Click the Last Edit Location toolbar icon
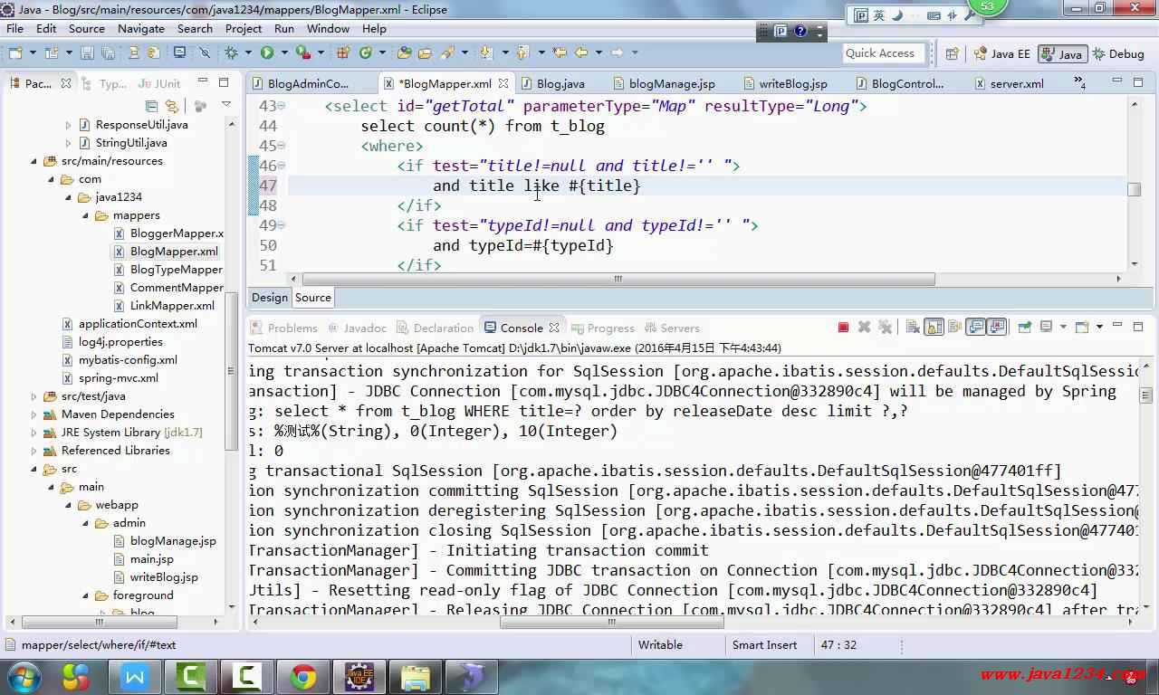This screenshot has height=695, width=1159. coord(560,52)
